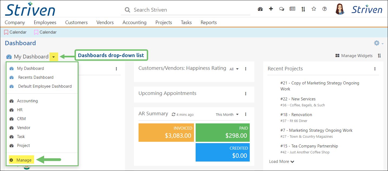Click the My Dashboard title text

(x=31, y=57)
